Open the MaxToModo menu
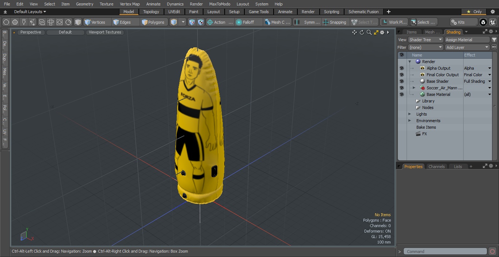The width and height of the screenshot is (499, 257). click(x=220, y=4)
